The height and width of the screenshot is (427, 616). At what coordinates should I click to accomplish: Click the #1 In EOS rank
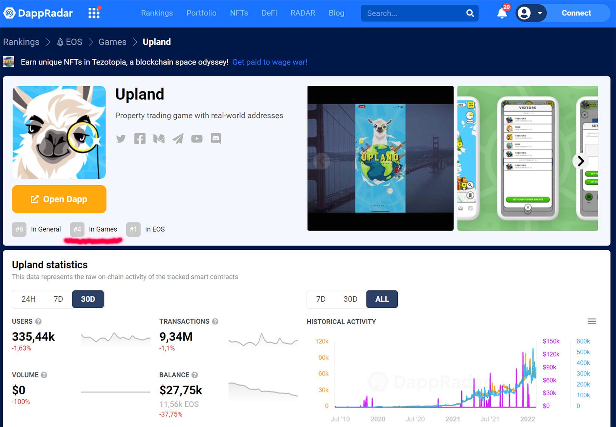coord(146,229)
